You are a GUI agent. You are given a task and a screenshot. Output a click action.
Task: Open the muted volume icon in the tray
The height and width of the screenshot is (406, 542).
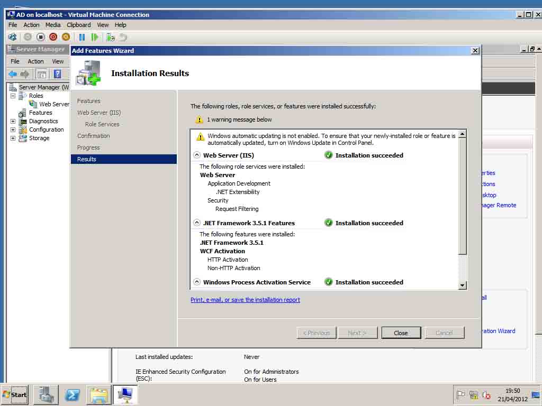486,395
